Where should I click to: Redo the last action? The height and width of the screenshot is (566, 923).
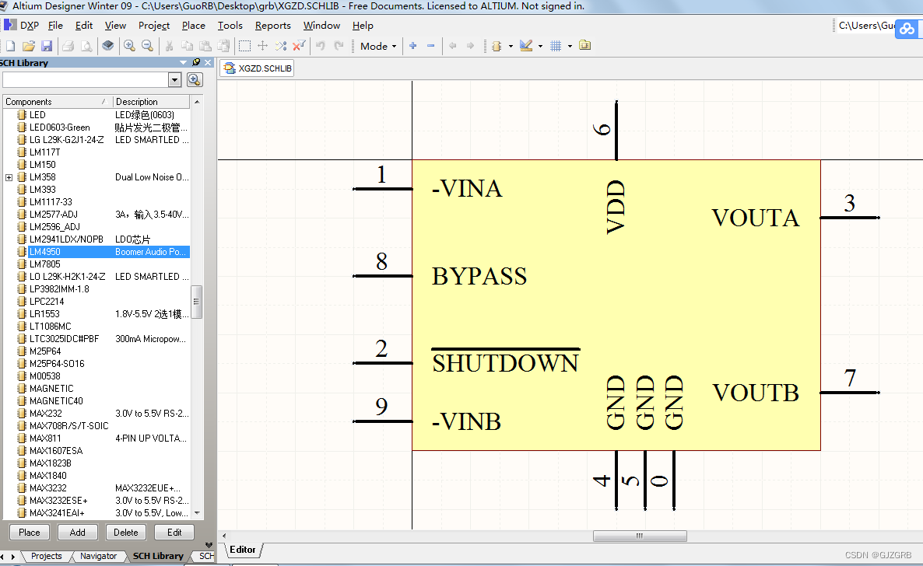point(338,46)
